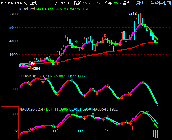Viewport: 172px width, 140px height.
Task: Click the -1.12% change value
Action: pyautogui.click(x=97, y=3)
